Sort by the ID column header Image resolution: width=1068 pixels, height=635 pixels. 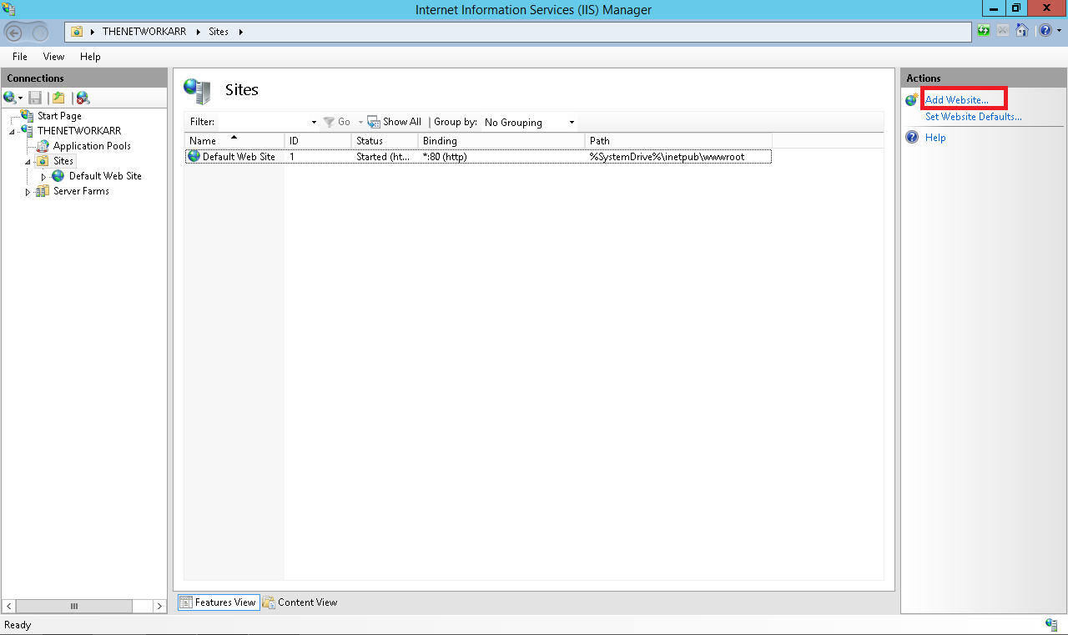318,141
